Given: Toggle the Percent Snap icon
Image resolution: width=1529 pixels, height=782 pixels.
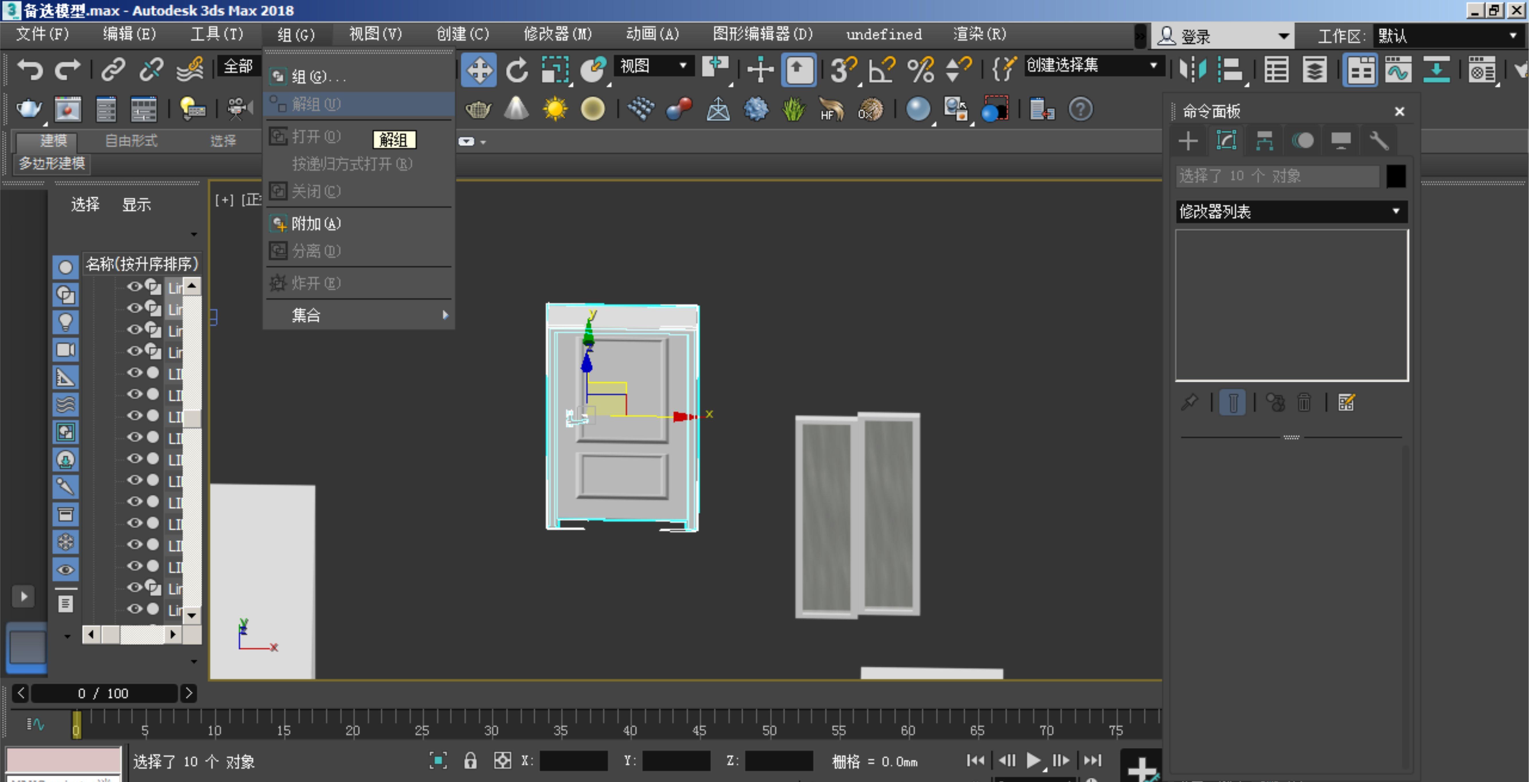Looking at the screenshot, I should [920, 70].
